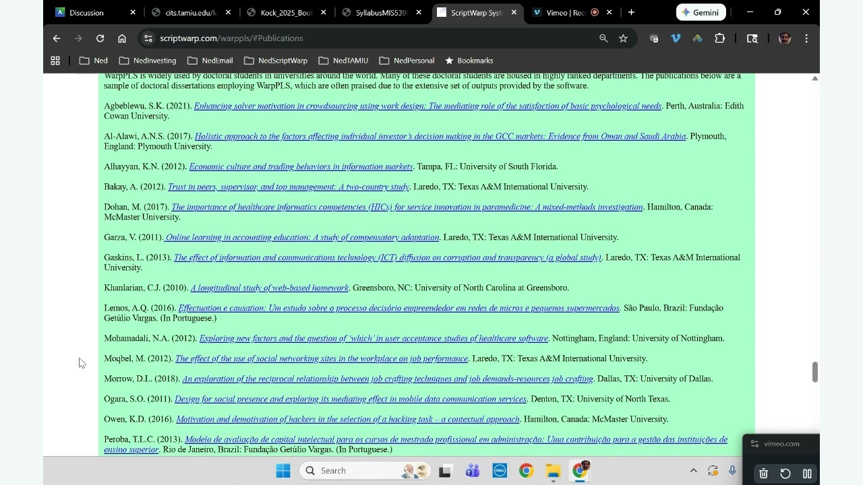Pause the Vimeo recording
863x485 pixels.
tap(807, 474)
